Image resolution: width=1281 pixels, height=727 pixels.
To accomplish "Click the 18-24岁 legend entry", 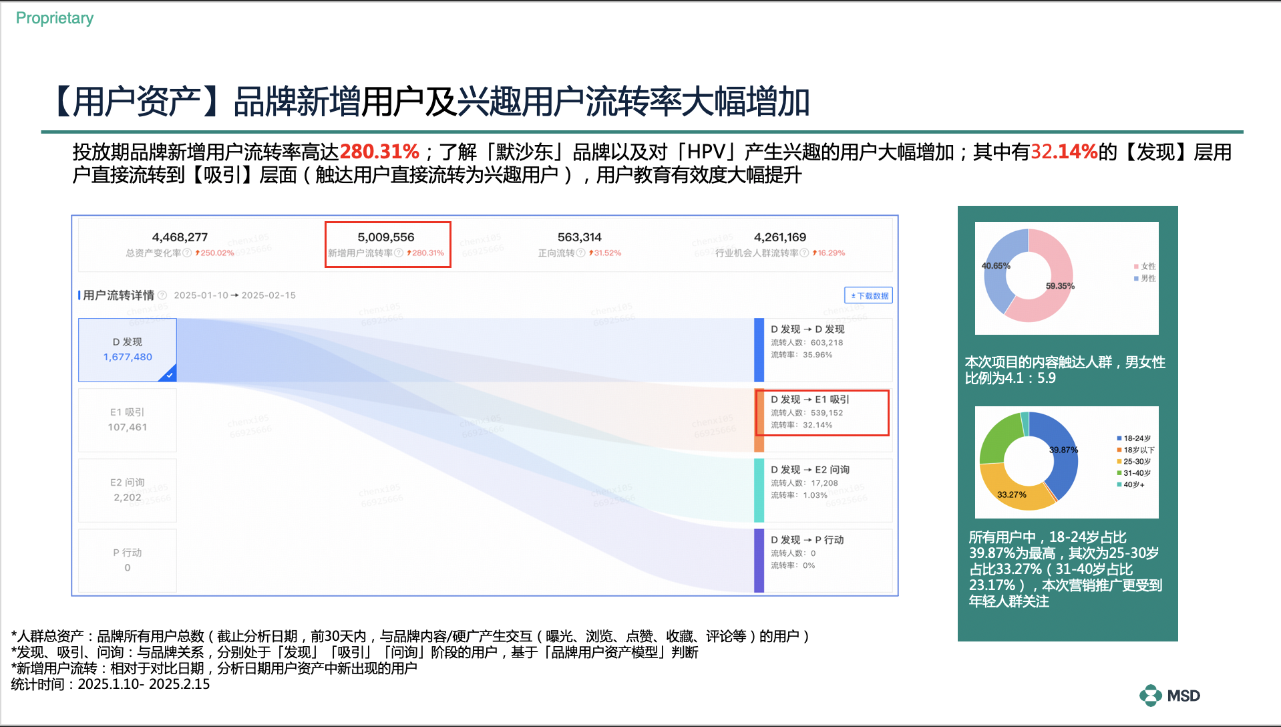I will point(1136,438).
